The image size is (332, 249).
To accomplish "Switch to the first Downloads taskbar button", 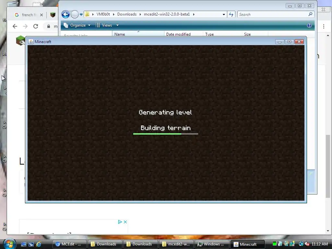I will (x=105, y=244).
